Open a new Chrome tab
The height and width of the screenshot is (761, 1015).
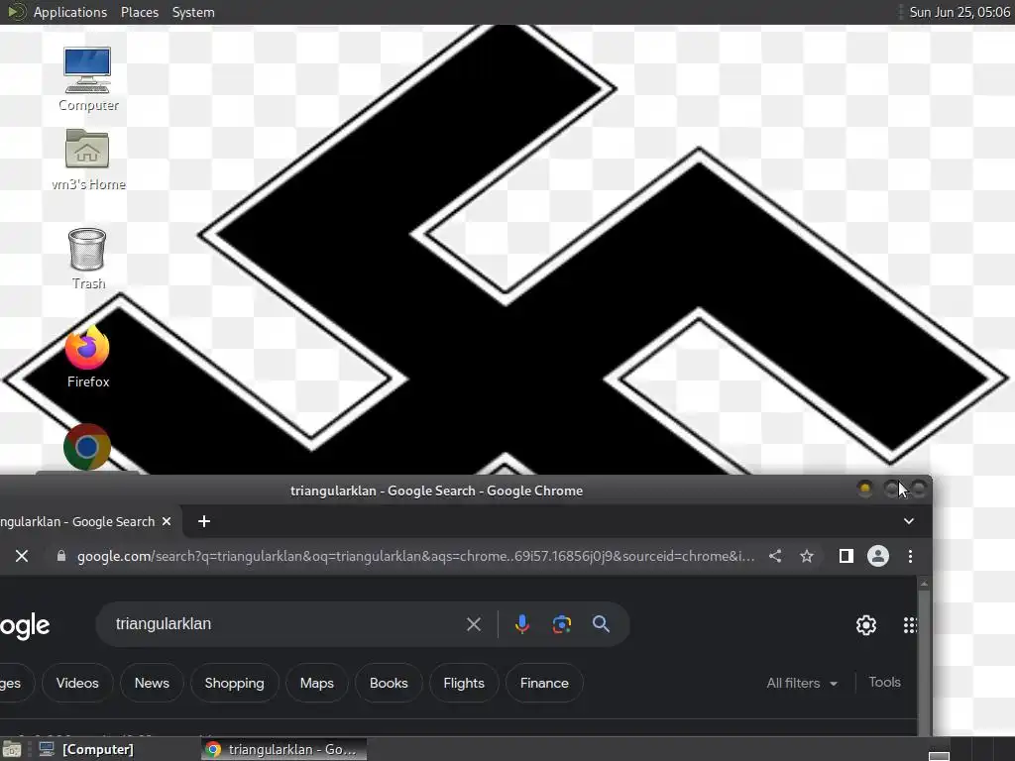click(x=204, y=521)
